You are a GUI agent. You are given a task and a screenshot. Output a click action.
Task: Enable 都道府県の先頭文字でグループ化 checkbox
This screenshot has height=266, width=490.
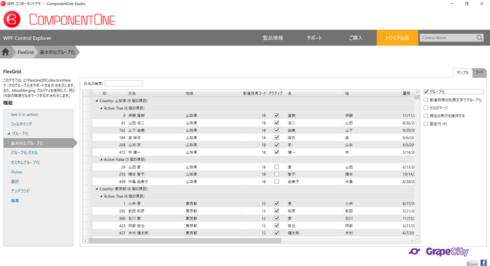(425, 100)
